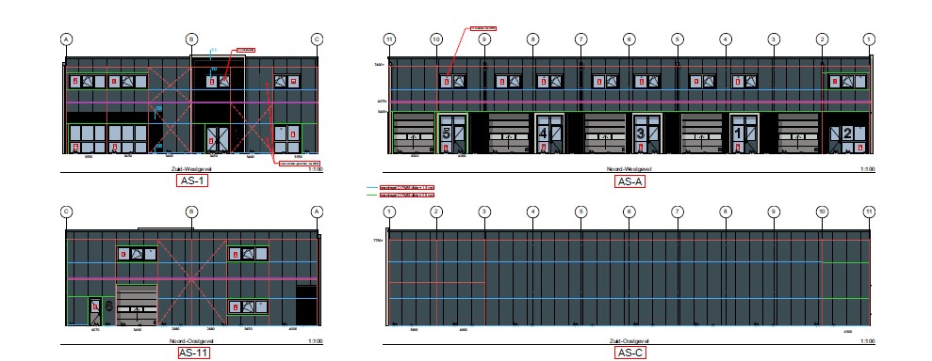Select grid bubble B above AS-1 elevation

coord(191,39)
